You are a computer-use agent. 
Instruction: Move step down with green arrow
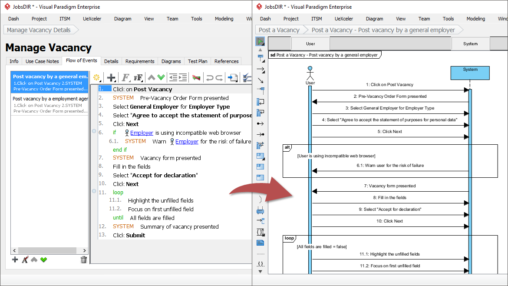[161, 77]
